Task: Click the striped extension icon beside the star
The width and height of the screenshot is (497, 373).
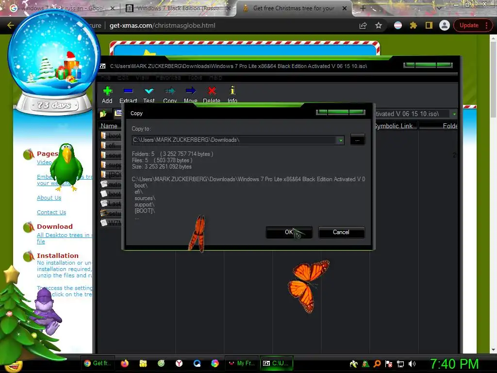Action: pos(398,25)
